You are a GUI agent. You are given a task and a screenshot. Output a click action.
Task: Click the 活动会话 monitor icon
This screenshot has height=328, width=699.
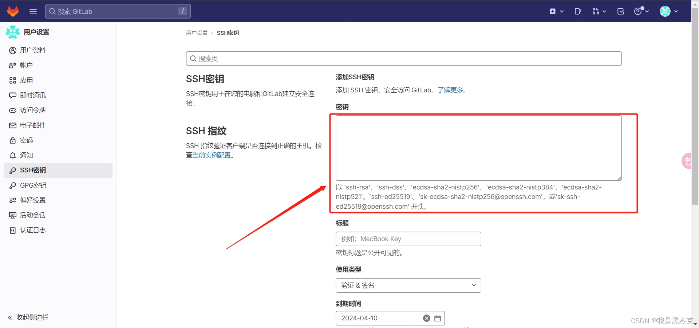(x=13, y=215)
